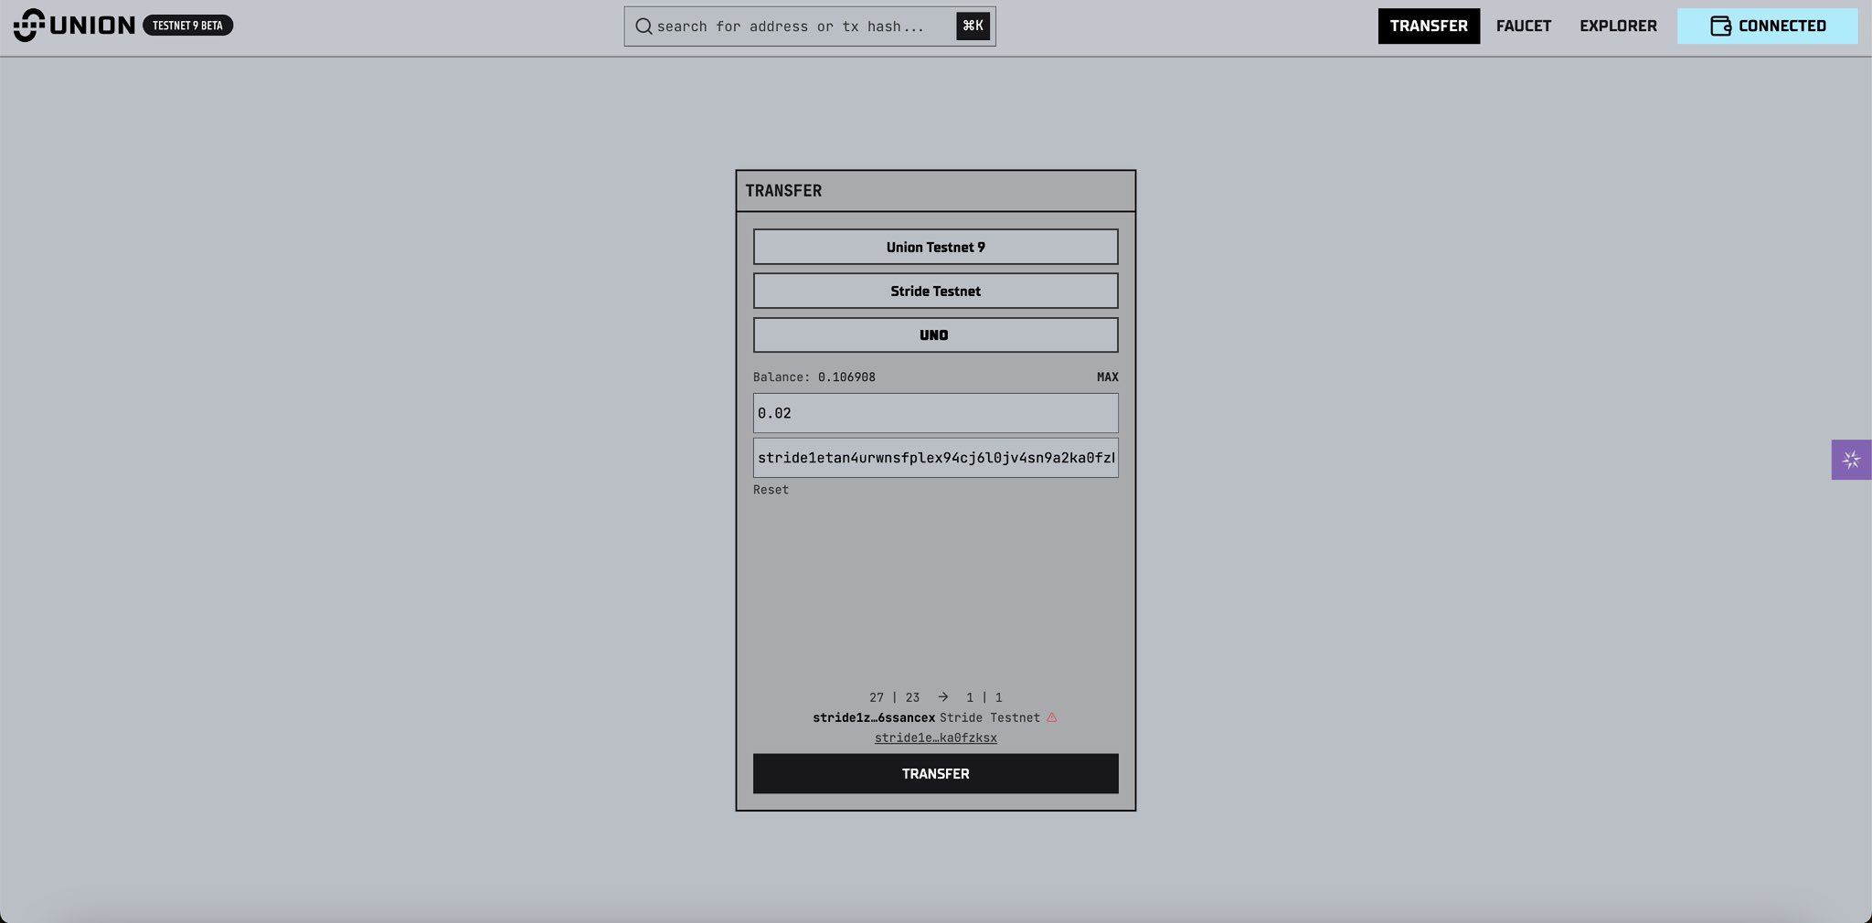Click the magnifier icon in search bar

click(x=643, y=27)
